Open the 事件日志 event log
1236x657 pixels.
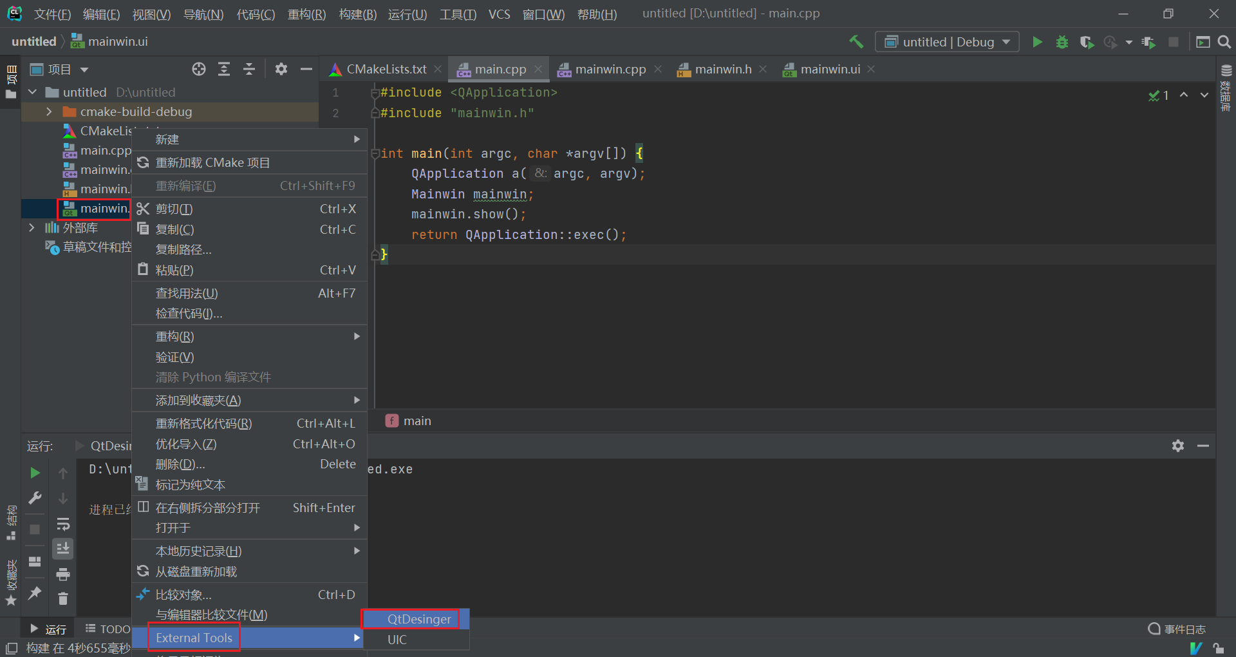(1184, 629)
